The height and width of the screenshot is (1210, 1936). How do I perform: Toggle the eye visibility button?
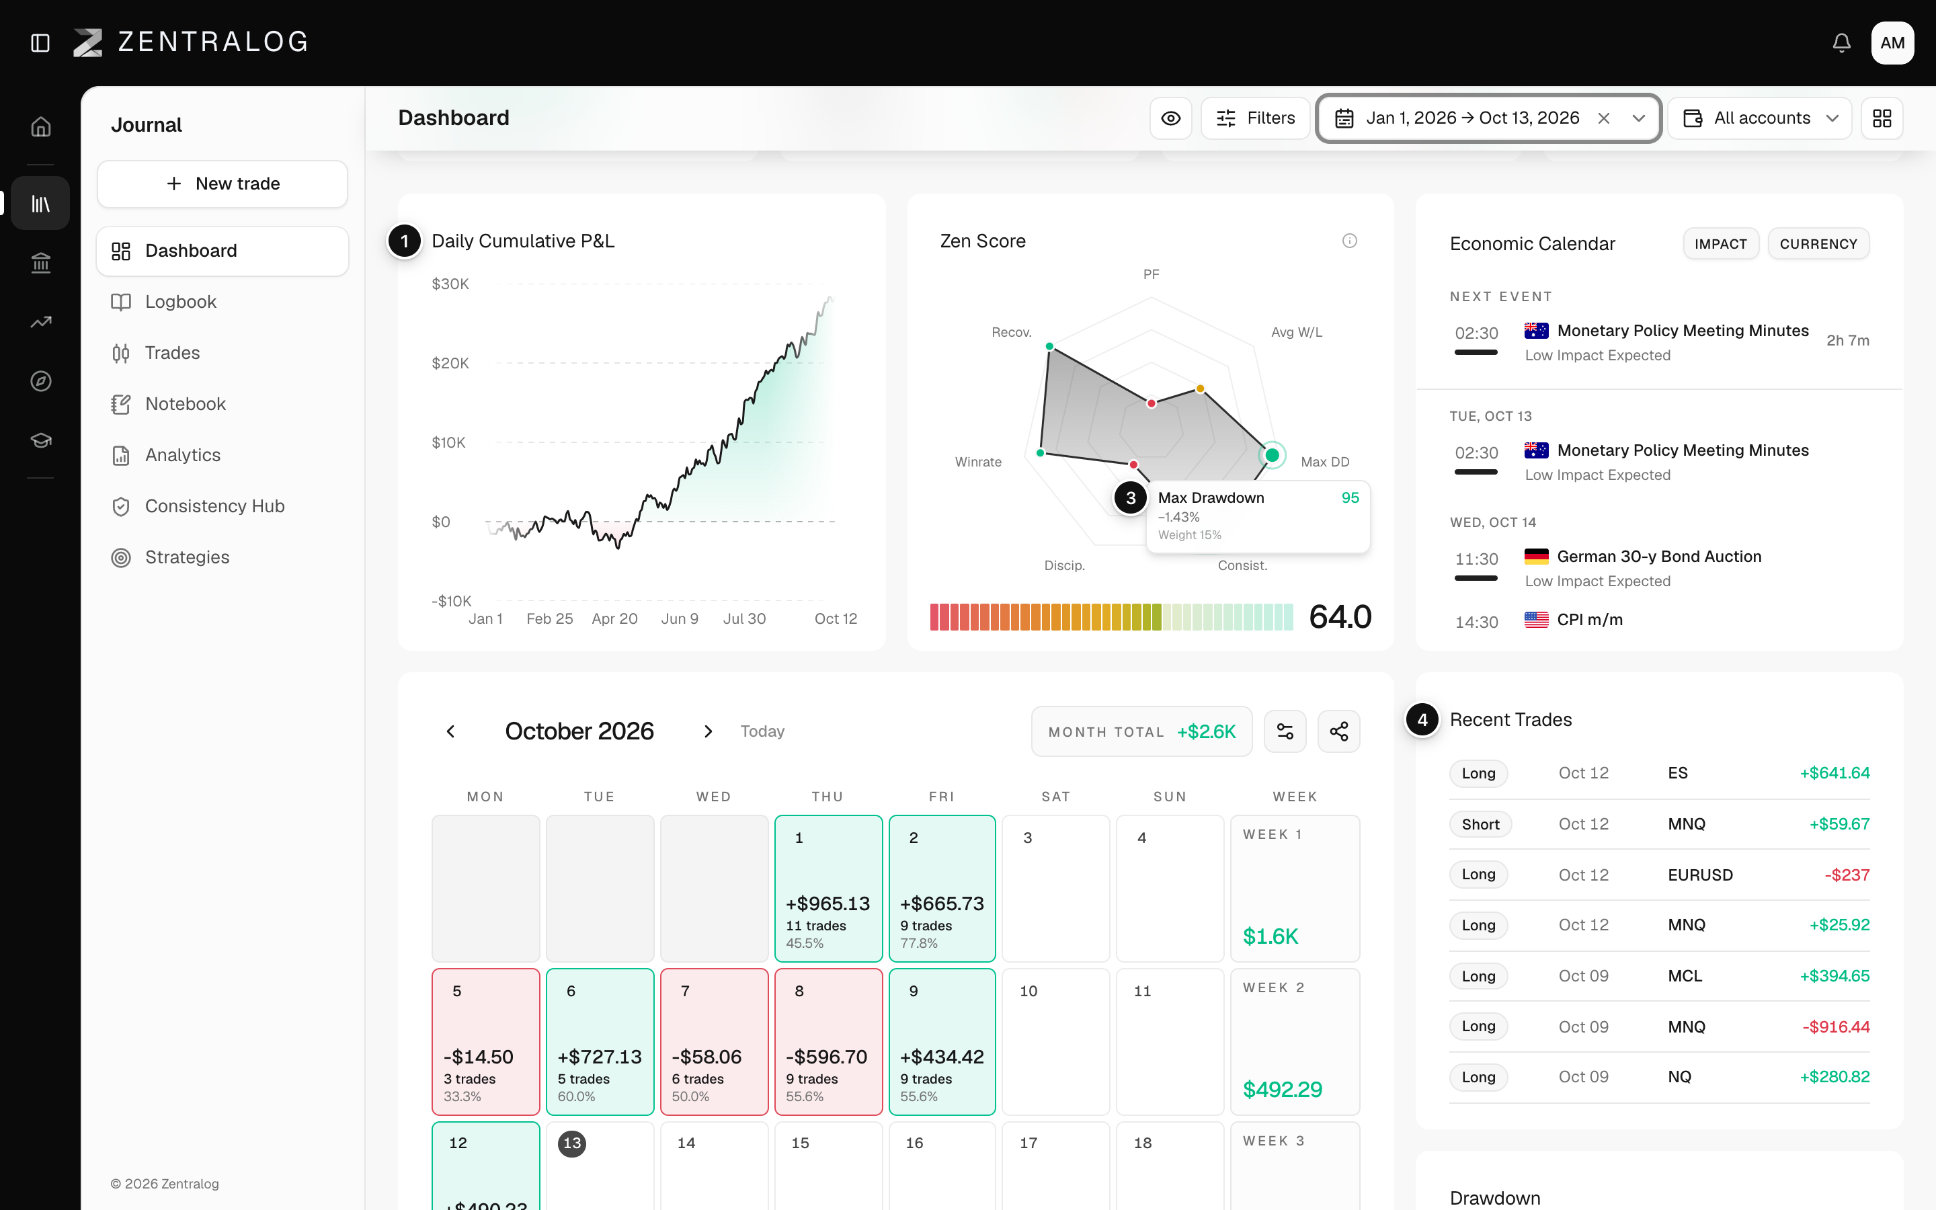click(x=1171, y=118)
